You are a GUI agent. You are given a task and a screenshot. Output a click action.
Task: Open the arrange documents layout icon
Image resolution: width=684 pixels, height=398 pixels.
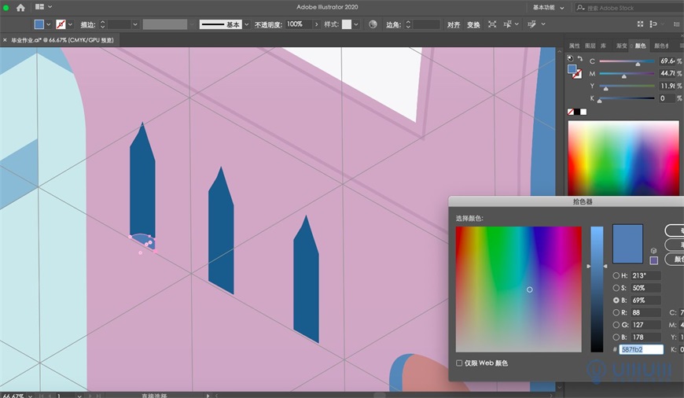tap(39, 7)
